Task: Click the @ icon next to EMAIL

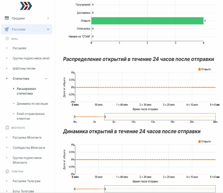Action: [7, 39]
